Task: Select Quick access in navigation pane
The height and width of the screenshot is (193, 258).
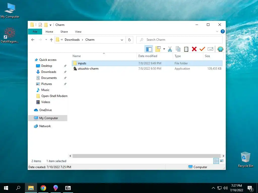Action: pos(48,60)
